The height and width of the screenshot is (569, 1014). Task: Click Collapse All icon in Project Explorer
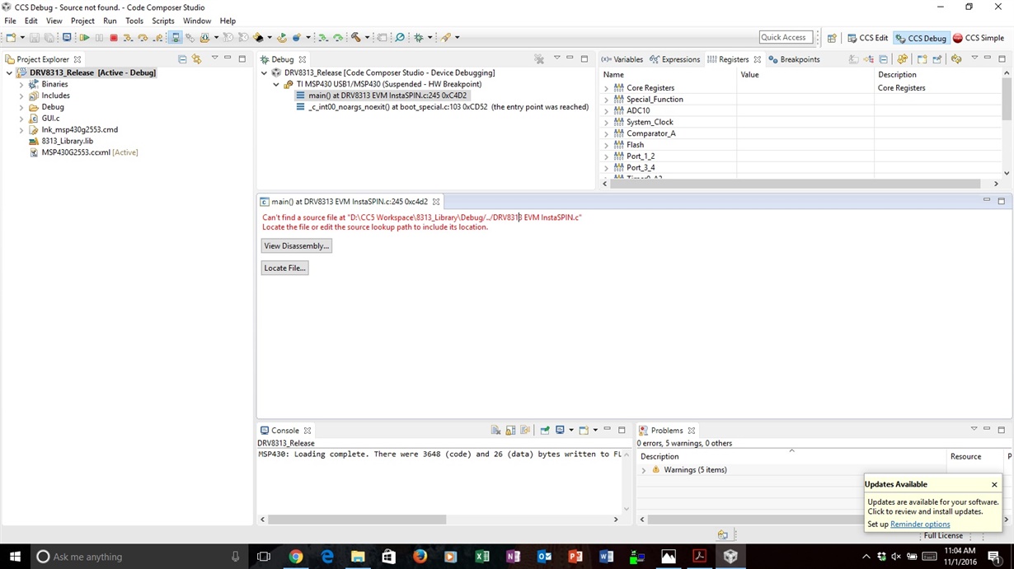(x=182, y=59)
